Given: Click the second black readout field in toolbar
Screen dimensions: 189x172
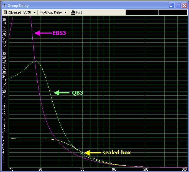Looking at the screenshot, I should click(173, 12).
